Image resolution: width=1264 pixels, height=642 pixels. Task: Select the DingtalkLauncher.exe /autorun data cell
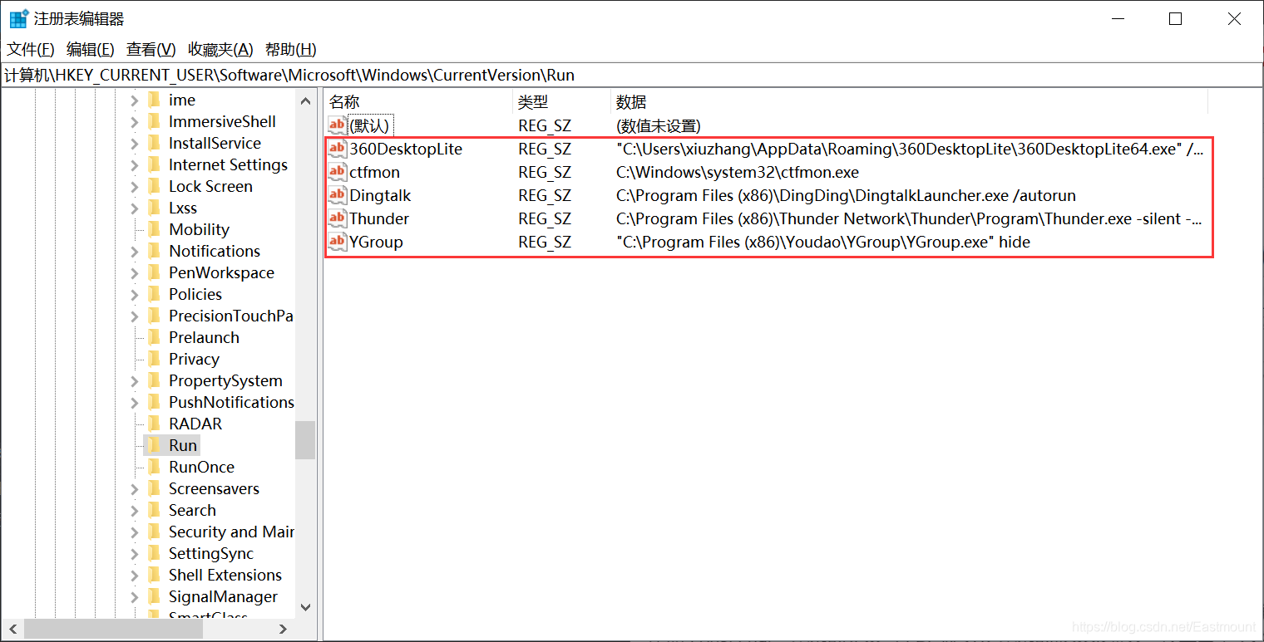coord(846,196)
